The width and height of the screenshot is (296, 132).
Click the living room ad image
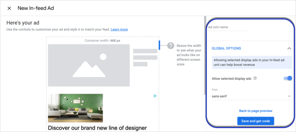[x=75, y=108]
